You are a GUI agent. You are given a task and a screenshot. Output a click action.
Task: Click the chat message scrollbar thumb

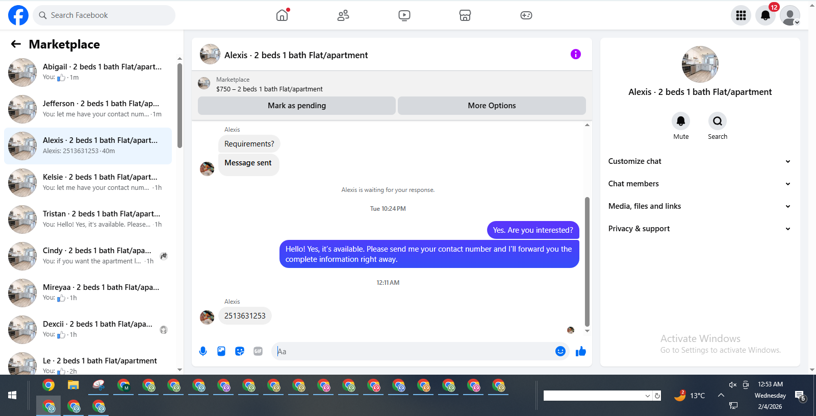pyautogui.click(x=587, y=262)
